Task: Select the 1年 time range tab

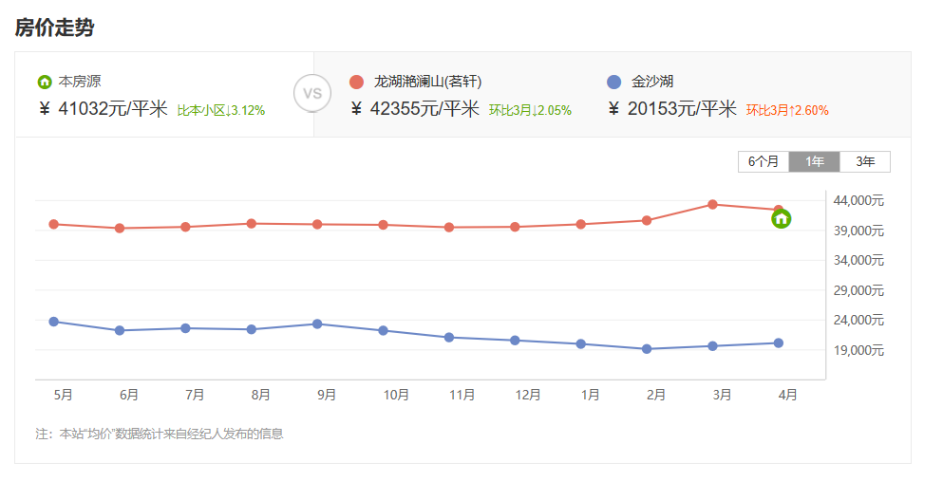Action: (x=815, y=161)
